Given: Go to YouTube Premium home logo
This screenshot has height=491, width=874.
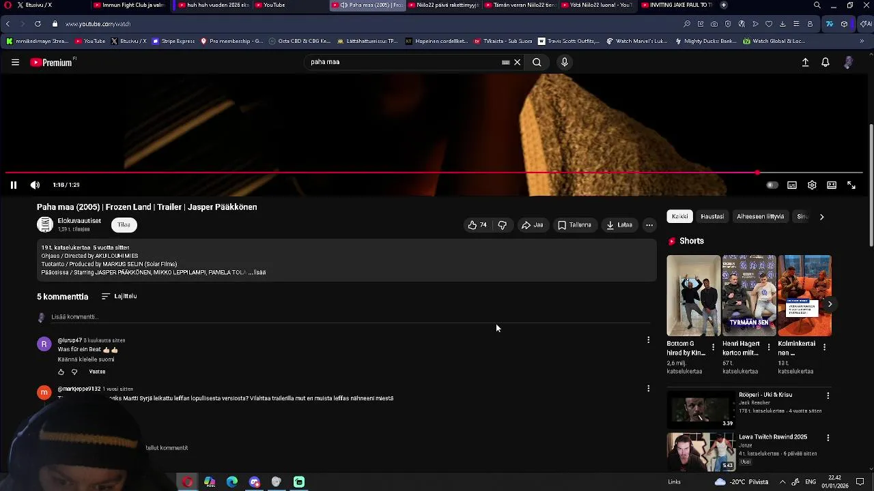Looking at the screenshot, I should (x=52, y=62).
